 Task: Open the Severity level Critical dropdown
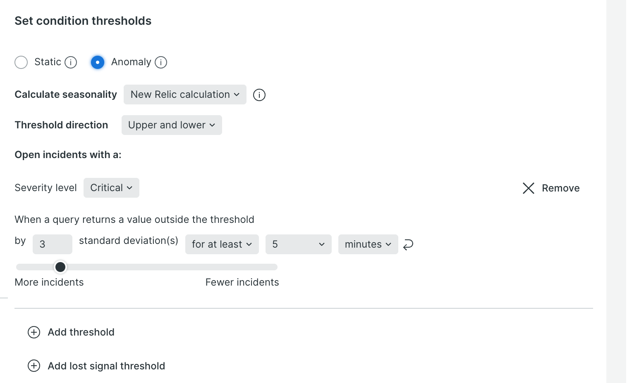coord(111,188)
